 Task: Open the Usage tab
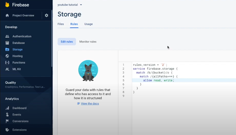[89, 24]
